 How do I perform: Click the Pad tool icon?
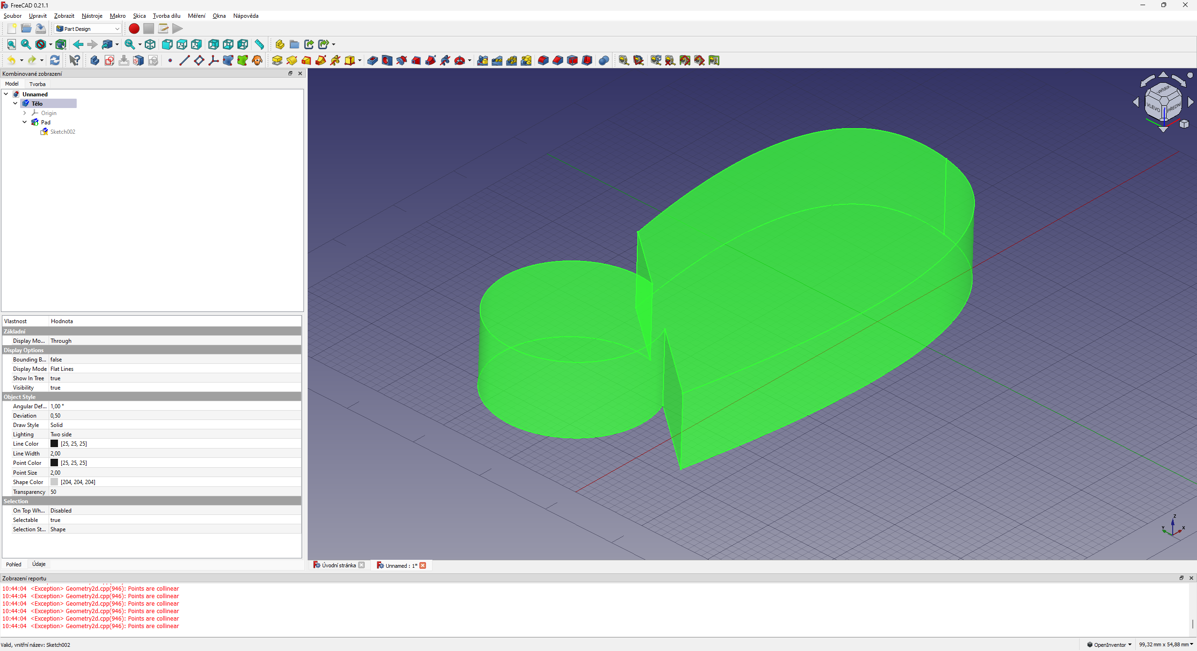tap(277, 60)
